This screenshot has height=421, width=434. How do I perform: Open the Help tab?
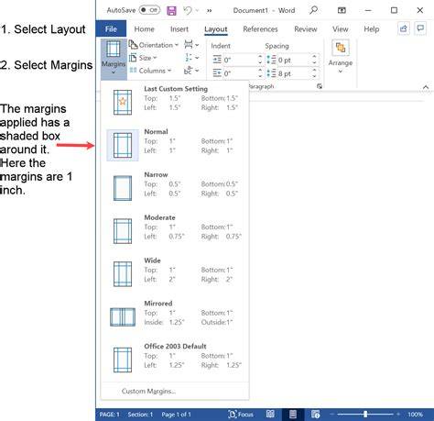[x=372, y=29]
